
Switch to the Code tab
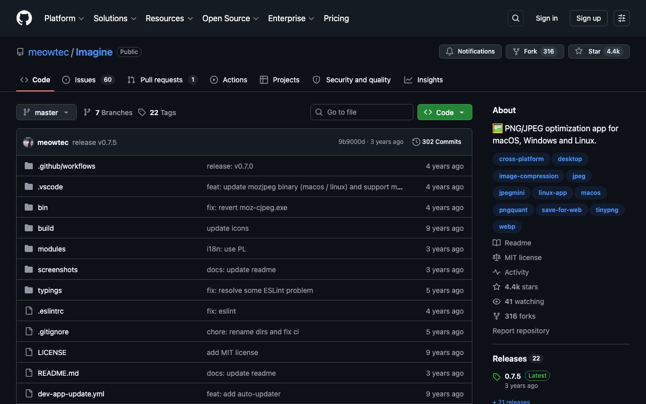pyautogui.click(x=35, y=80)
